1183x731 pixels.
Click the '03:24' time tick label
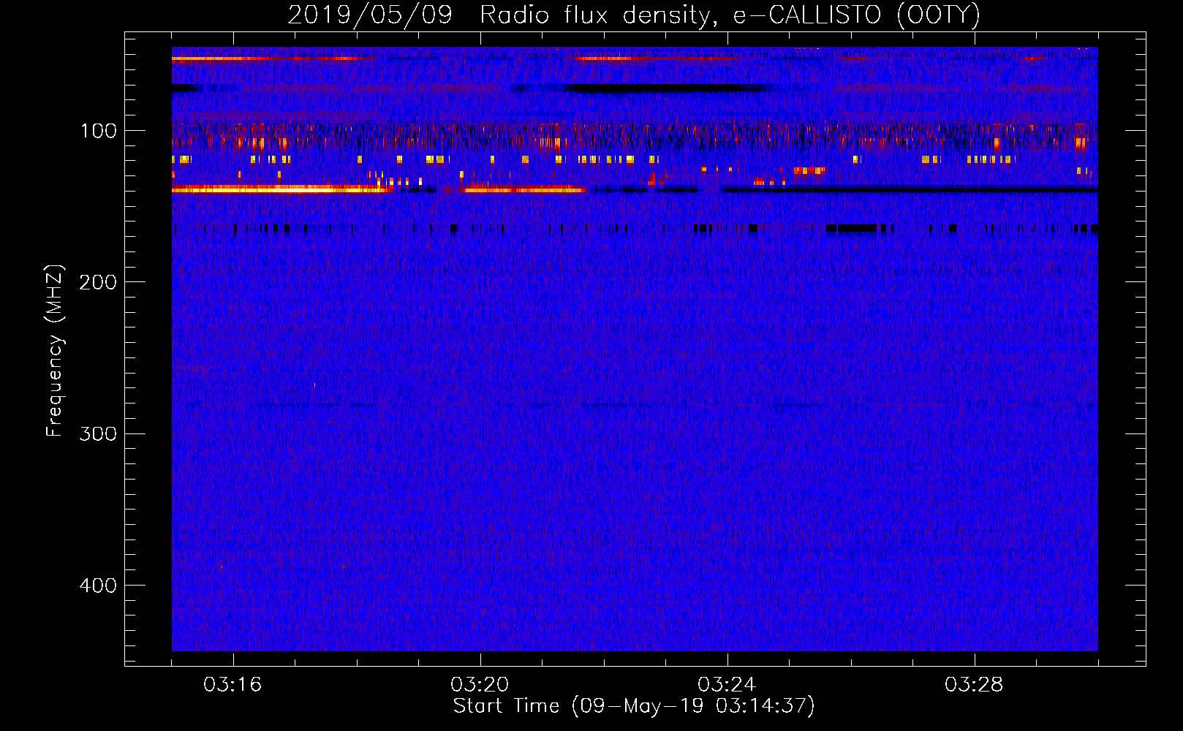[x=727, y=685]
